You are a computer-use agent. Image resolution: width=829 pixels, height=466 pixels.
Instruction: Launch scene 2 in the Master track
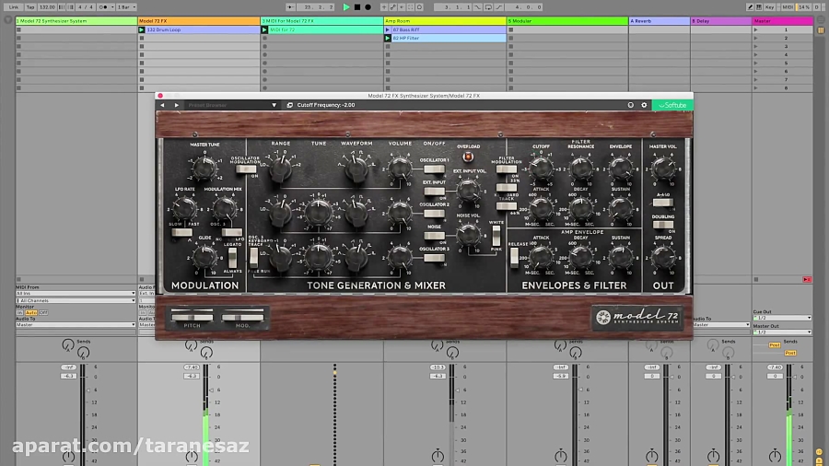pos(755,38)
